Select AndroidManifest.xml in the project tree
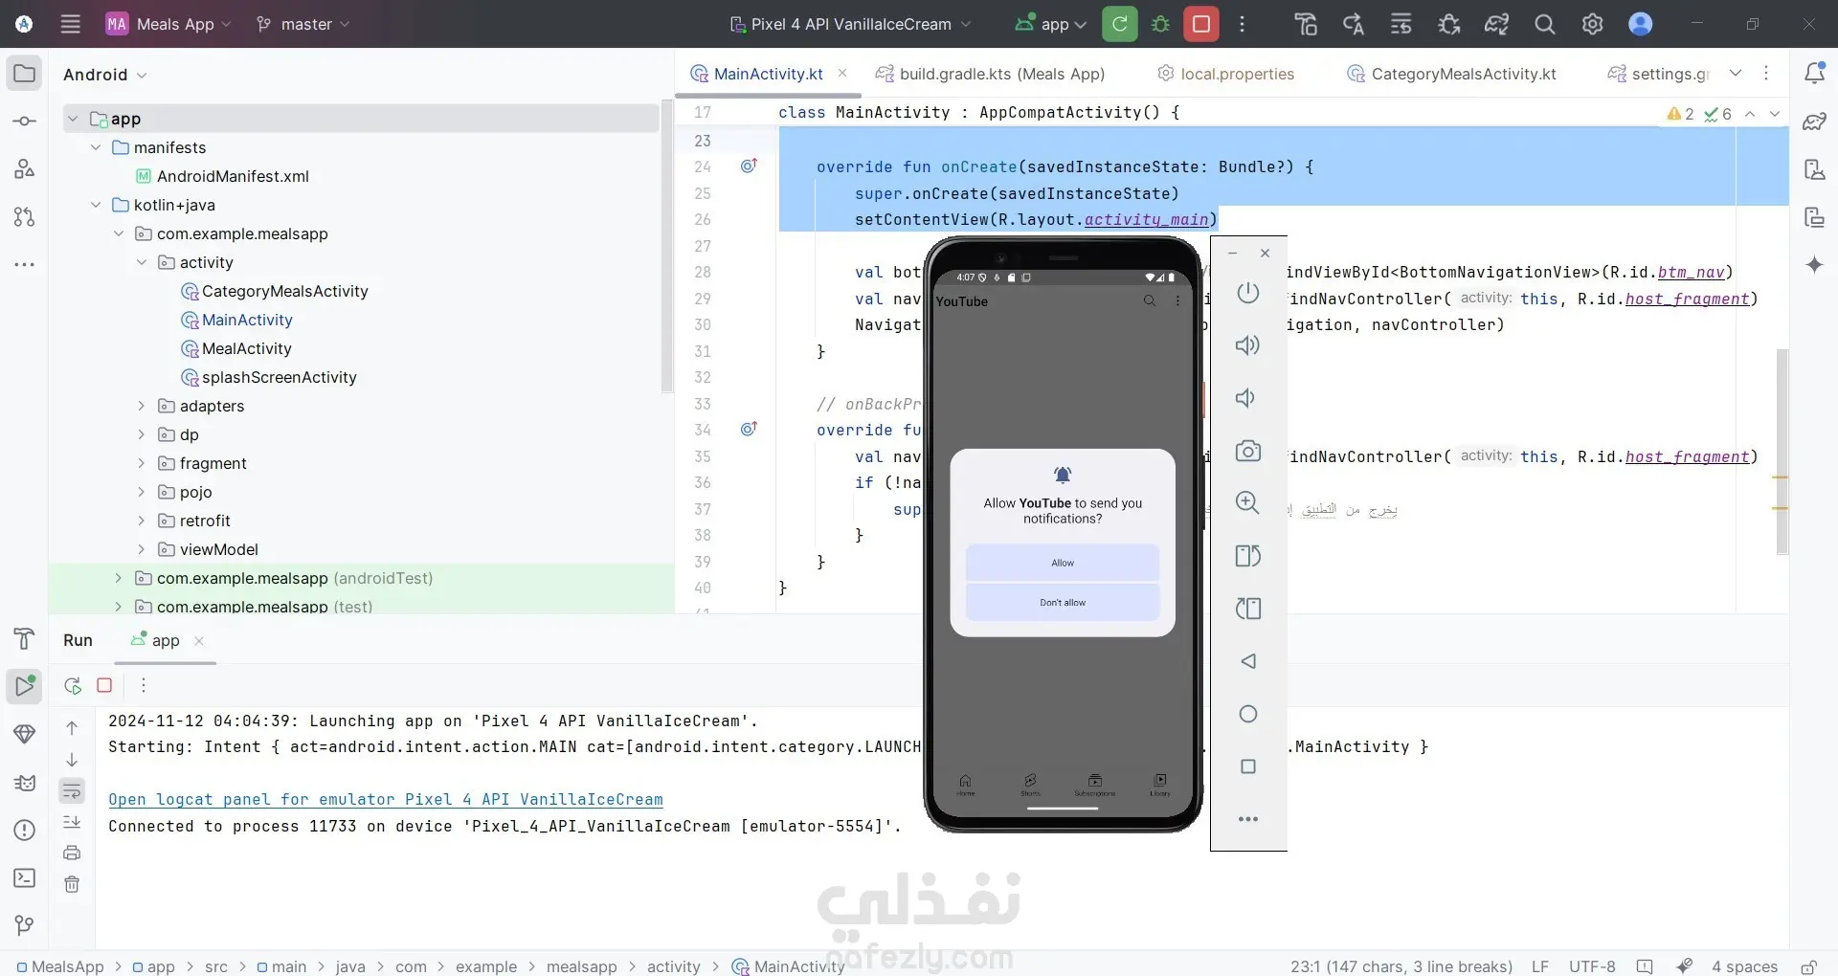Viewport: 1838px width, 976px height. pos(233,176)
